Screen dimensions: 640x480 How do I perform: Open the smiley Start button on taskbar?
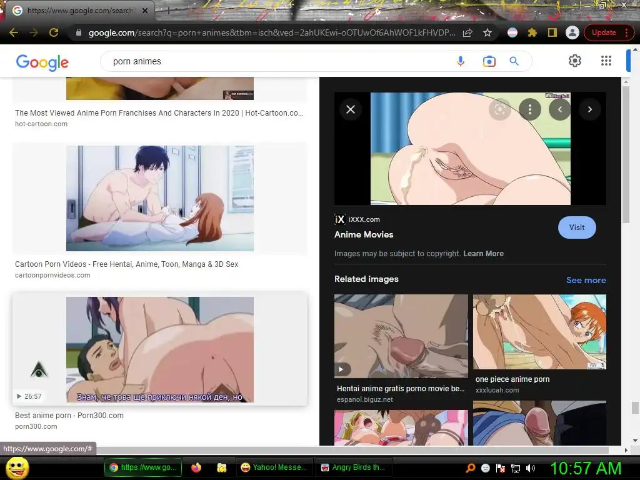pyautogui.click(x=17, y=467)
